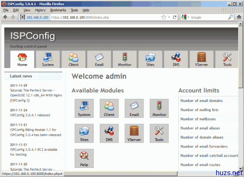Open news link ISPConfig 3.0.4.1 released
This screenshot has height=177, width=244.
point(30,115)
